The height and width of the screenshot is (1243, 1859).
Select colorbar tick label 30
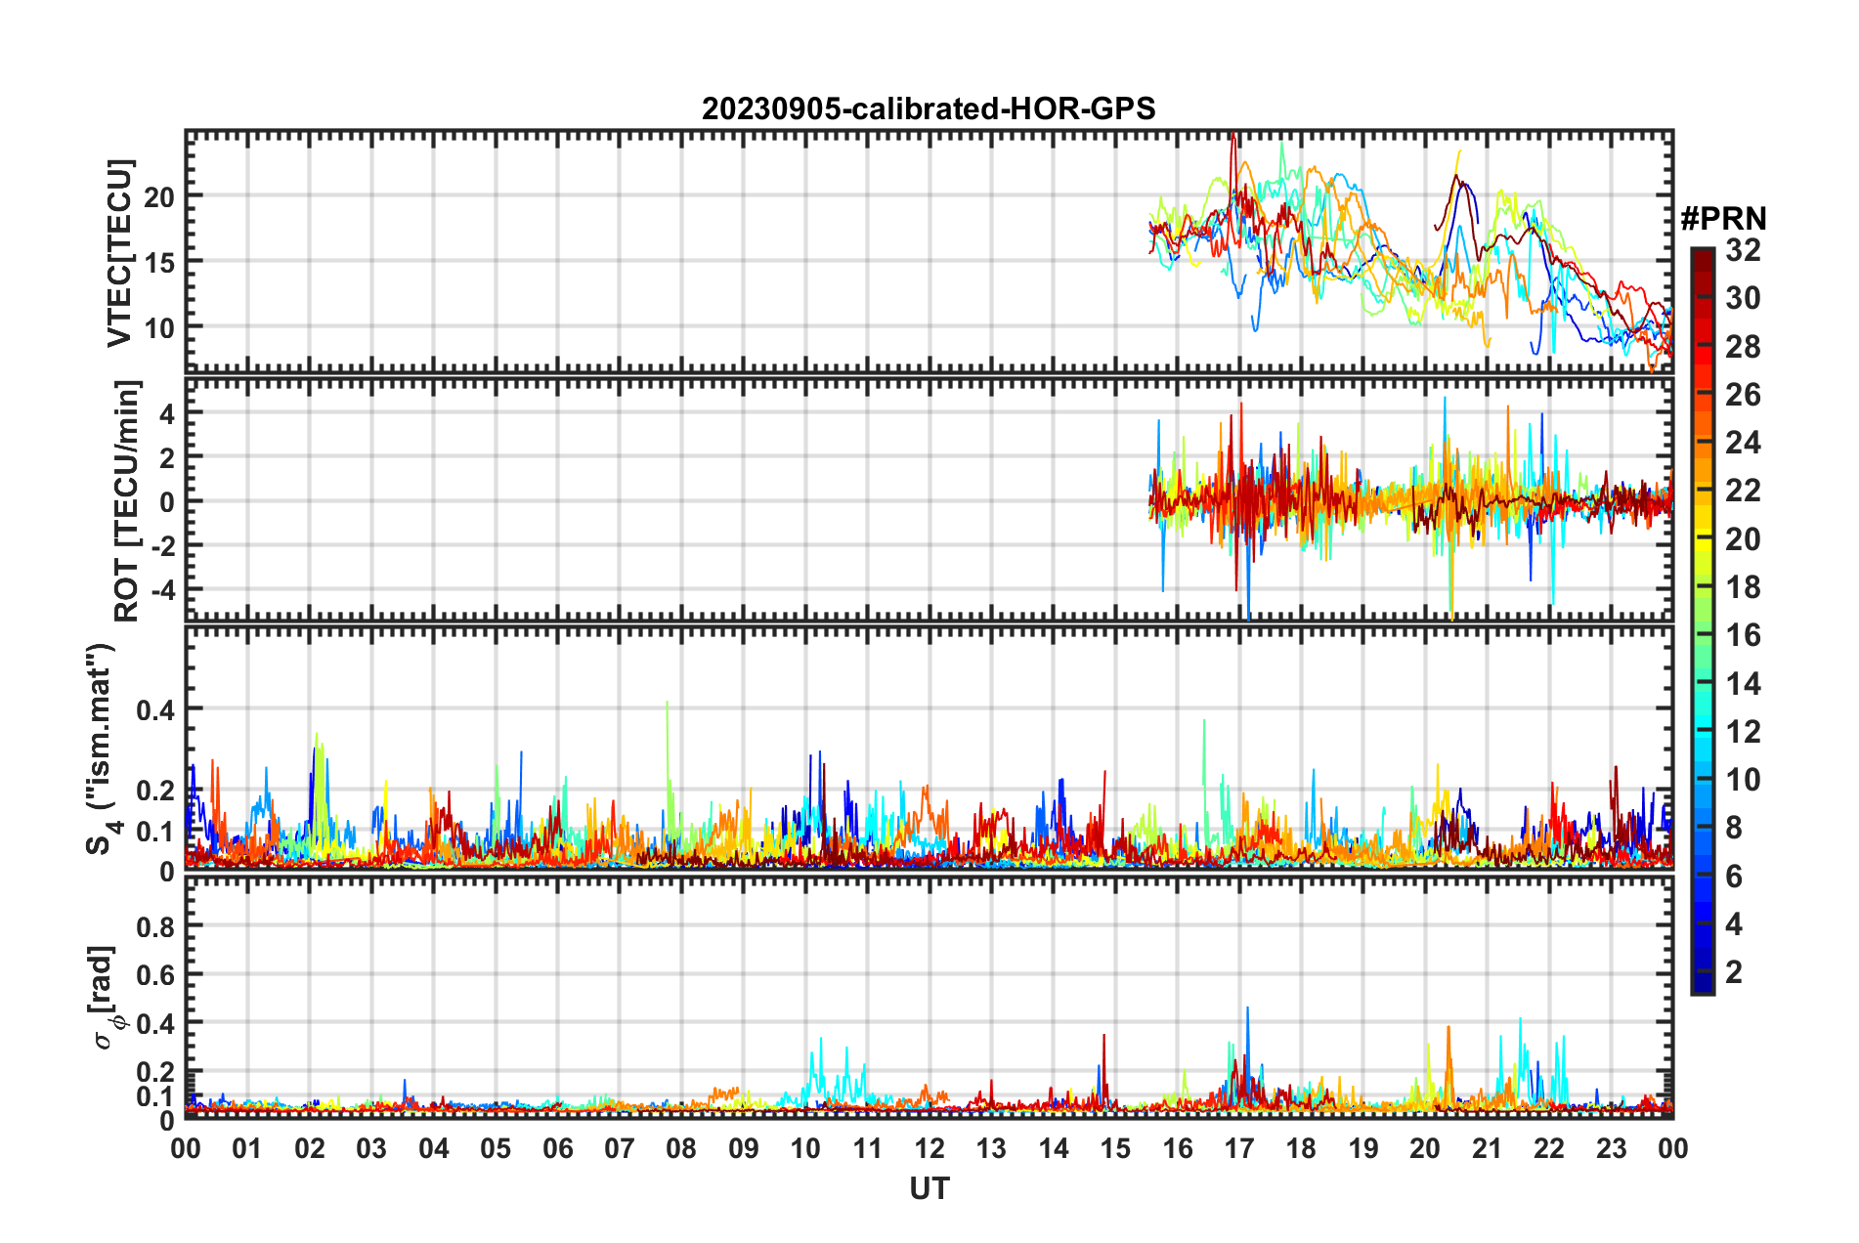[1743, 298]
